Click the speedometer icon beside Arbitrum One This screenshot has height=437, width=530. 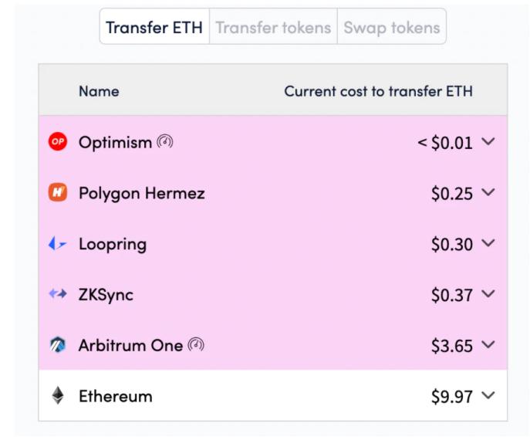click(196, 345)
